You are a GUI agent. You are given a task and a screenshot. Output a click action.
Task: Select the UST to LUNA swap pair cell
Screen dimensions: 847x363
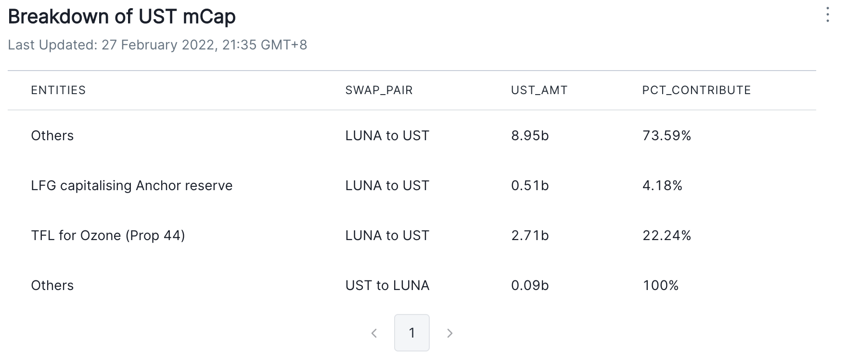[387, 286]
